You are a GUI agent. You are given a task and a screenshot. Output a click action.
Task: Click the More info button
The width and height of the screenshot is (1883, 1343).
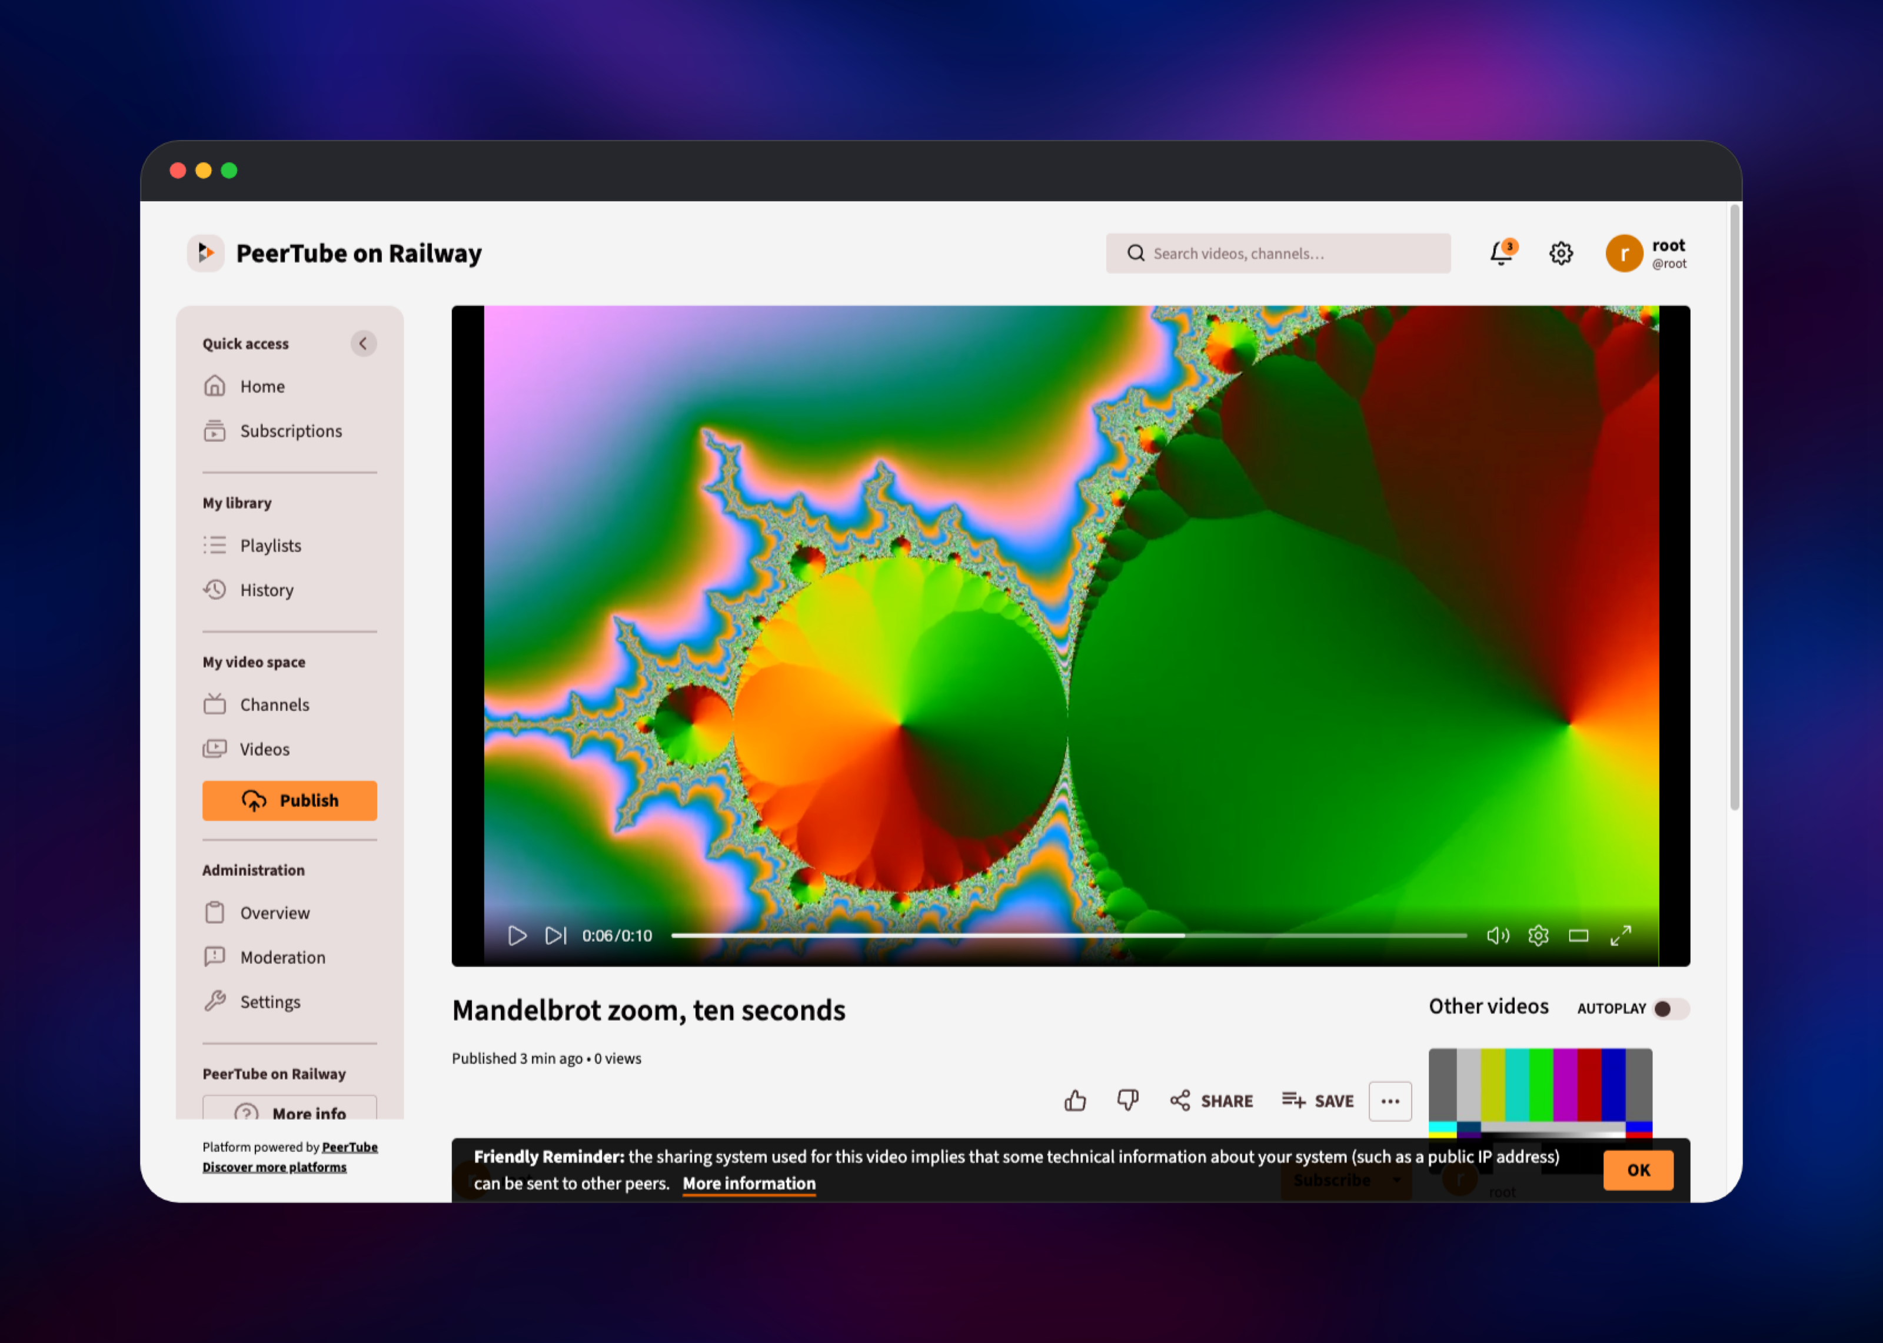tap(290, 1109)
